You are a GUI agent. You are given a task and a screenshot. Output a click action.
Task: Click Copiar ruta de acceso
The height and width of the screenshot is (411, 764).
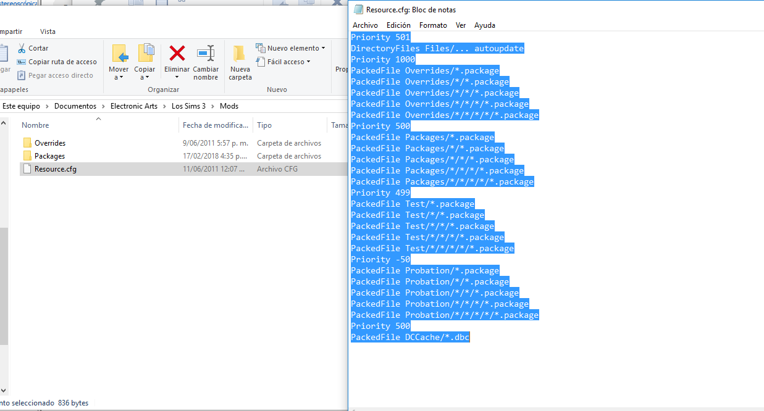[x=57, y=62]
